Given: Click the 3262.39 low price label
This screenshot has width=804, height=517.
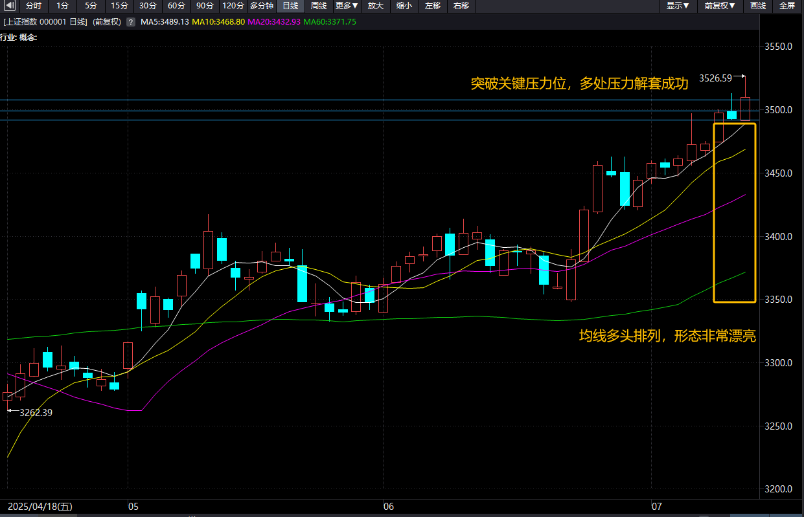Looking at the screenshot, I should point(36,412).
